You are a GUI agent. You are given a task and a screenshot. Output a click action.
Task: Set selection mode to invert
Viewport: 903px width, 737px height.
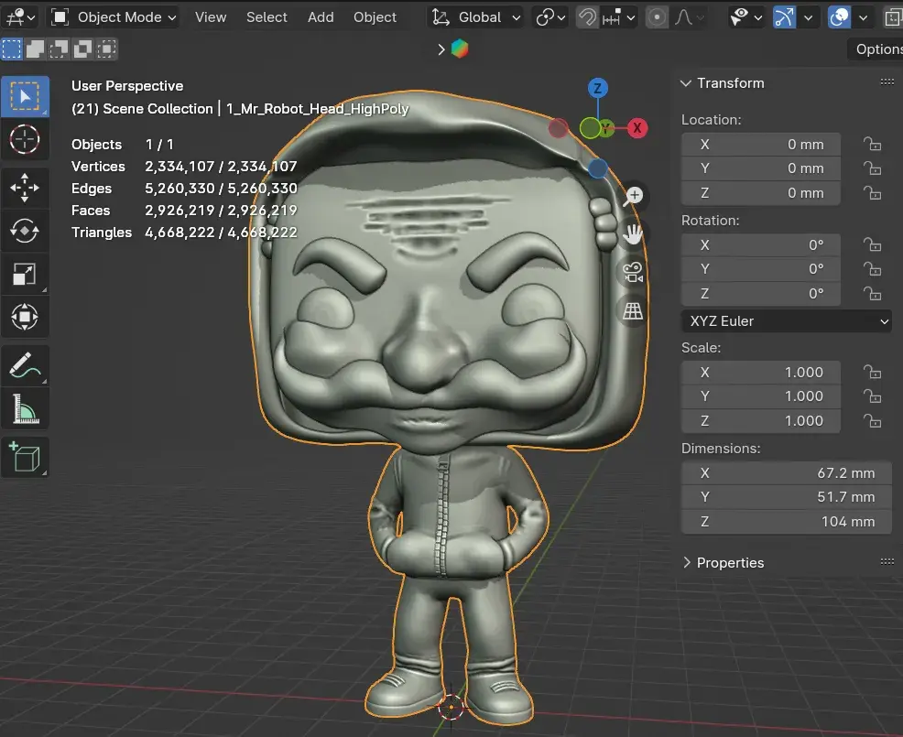(x=83, y=49)
